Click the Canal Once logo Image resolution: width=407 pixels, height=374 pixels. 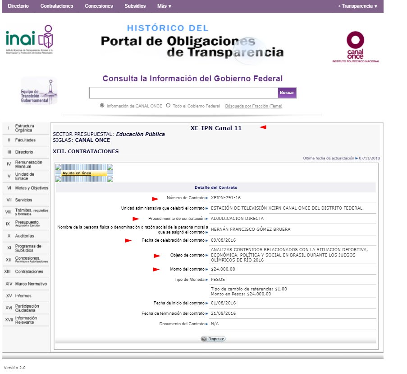355,47
